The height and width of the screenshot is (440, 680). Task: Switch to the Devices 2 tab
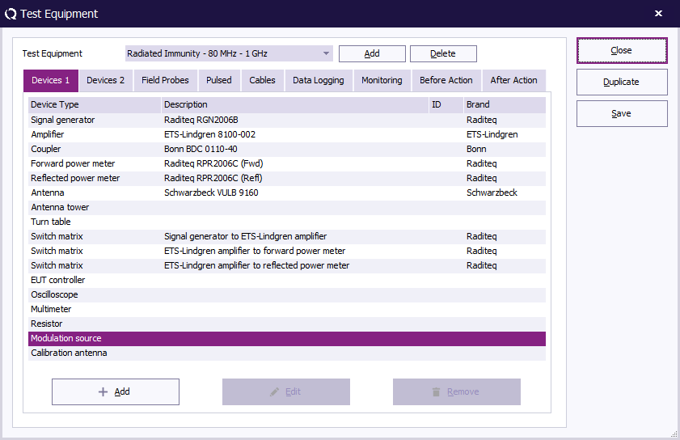pyautogui.click(x=105, y=80)
